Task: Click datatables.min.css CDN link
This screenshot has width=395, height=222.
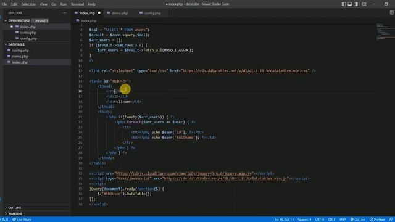Action: [x=246, y=71]
